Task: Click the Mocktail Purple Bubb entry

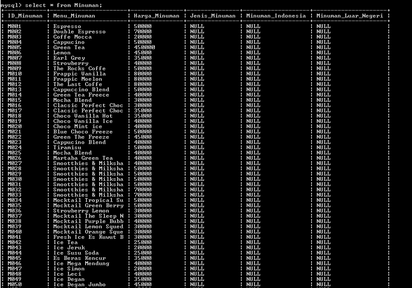Action: point(88,221)
